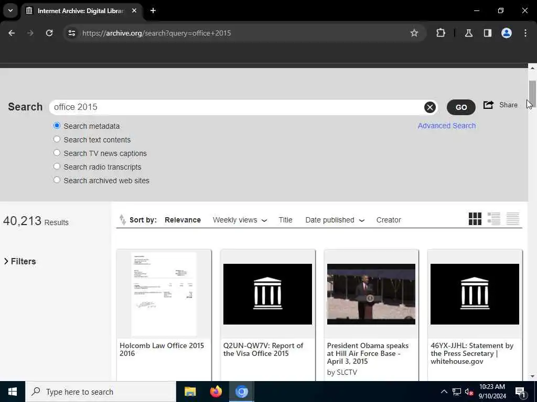The height and width of the screenshot is (402, 537).
Task: Click the browser address bar URL
Action: (x=156, y=33)
